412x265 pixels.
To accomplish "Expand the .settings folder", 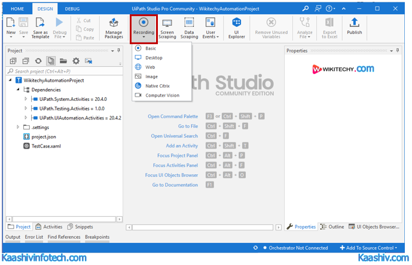I will pyautogui.click(x=18, y=127).
